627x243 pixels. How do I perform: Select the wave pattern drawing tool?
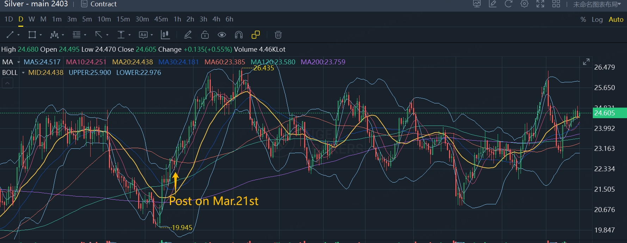54,35
